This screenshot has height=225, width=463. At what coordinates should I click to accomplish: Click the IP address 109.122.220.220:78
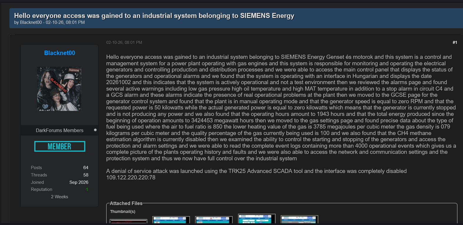(131, 177)
